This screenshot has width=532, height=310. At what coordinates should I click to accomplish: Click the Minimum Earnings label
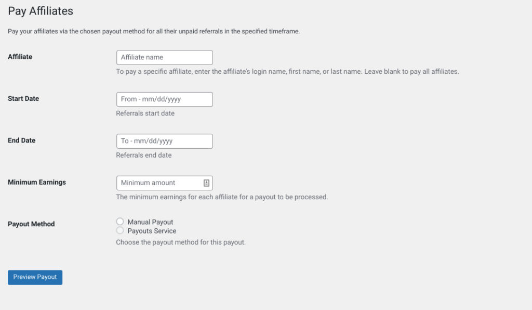click(37, 182)
